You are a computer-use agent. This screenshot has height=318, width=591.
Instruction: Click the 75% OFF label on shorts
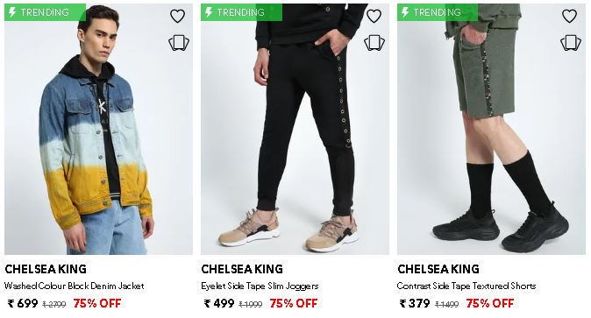click(x=490, y=303)
